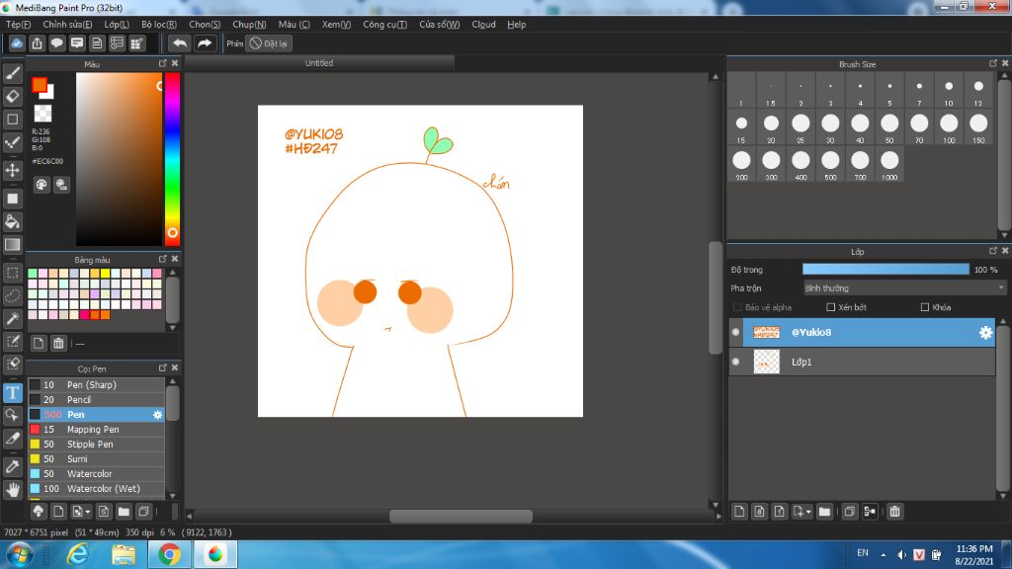Select the Eraser tool

click(13, 96)
